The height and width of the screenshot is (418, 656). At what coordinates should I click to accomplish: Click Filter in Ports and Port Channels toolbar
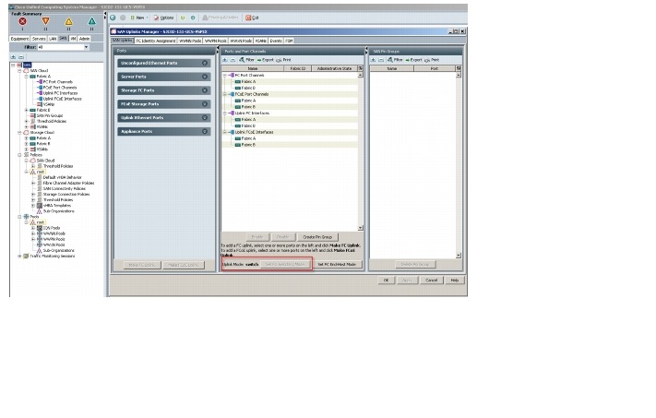[x=247, y=60]
